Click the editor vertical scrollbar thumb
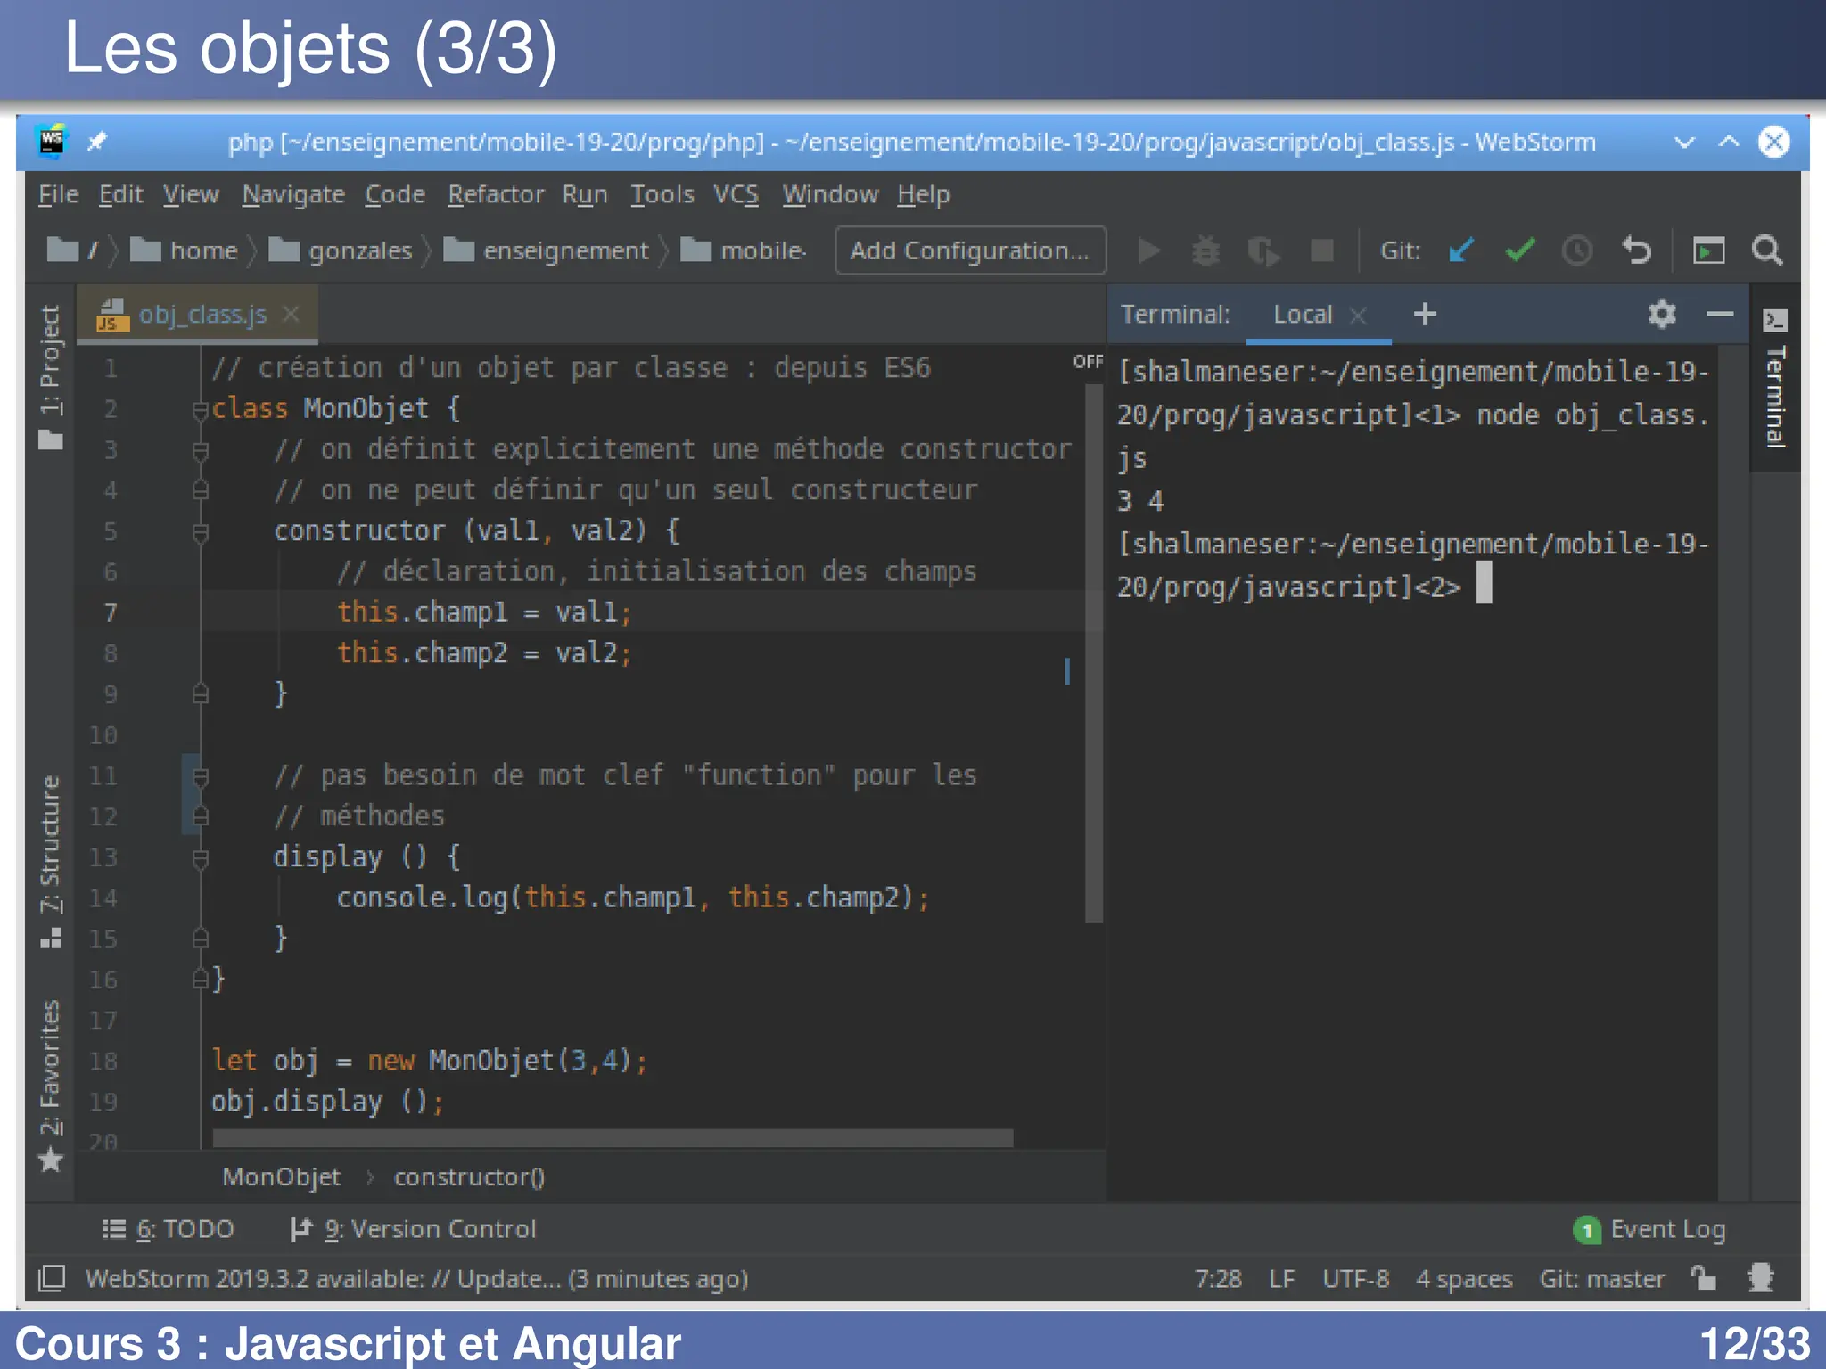The height and width of the screenshot is (1369, 1826). click(1093, 655)
